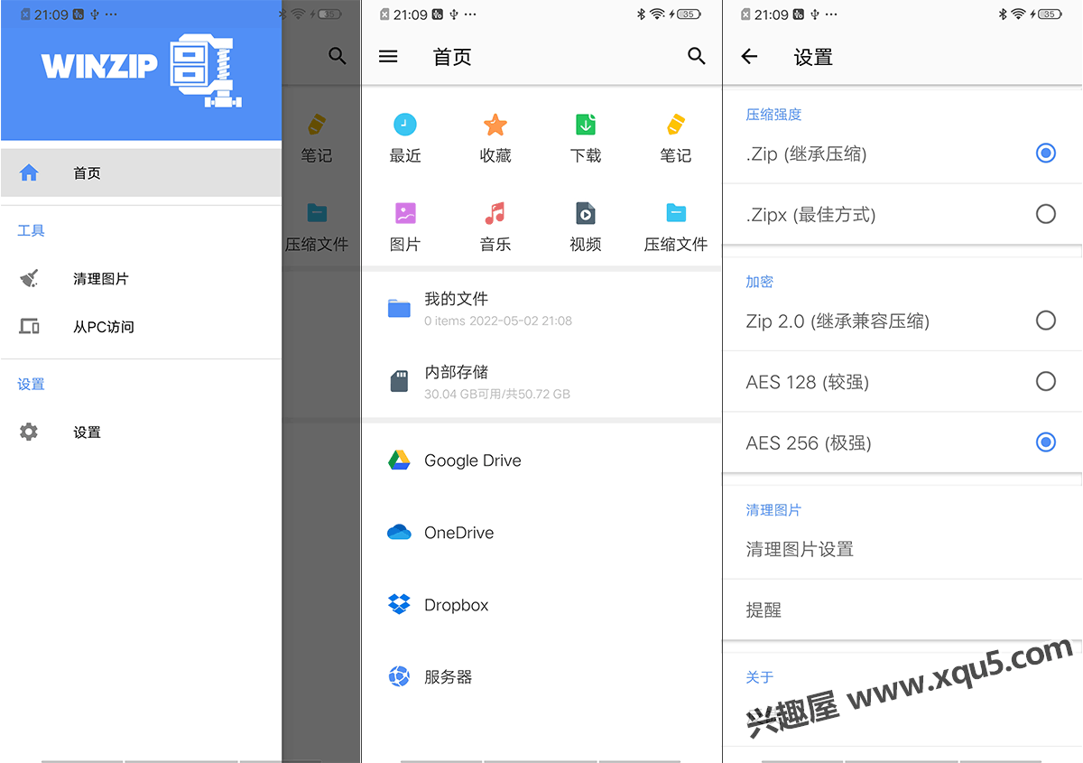Tap the Bluetooth status icon above the 设置 screen
Image resolution: width=1083 pixels, height=763 pixels.
(x=1002, y=14)
